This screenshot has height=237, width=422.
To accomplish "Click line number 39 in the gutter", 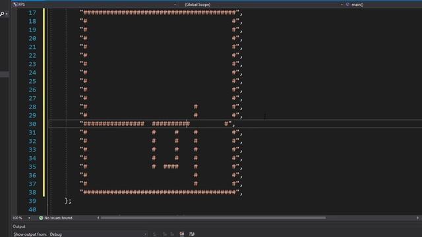I will coord(32,201).
